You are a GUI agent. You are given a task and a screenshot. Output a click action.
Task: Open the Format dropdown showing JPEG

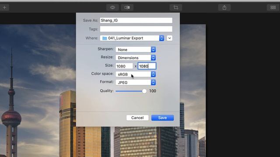[x=136, y=82]
